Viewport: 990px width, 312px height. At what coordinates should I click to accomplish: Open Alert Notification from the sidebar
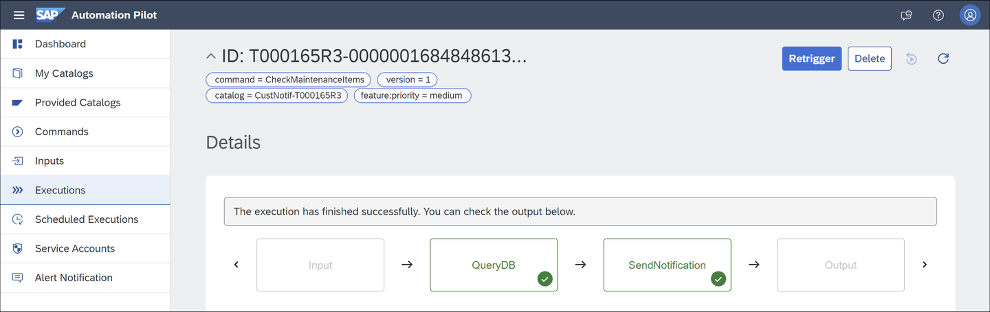(x=85, y=278)
